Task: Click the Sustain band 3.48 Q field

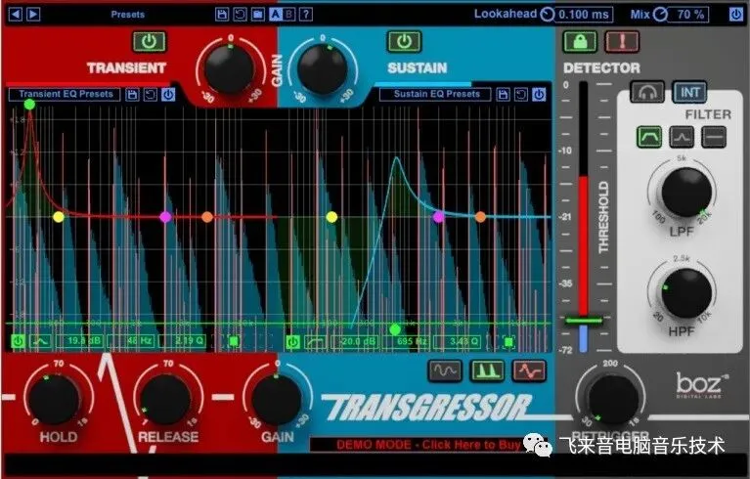Action: (458, 342)
